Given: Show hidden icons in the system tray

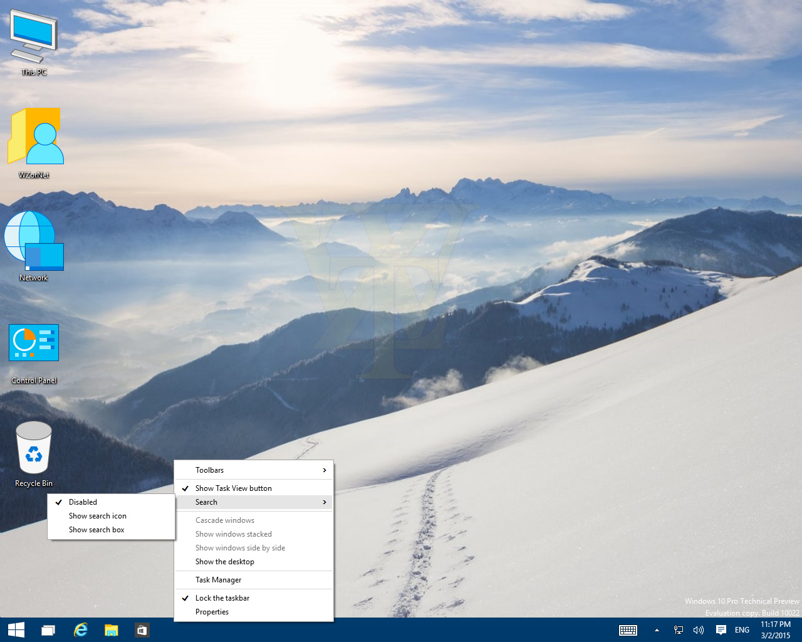Looking at the screenshot, I should (x=657, y=630).
